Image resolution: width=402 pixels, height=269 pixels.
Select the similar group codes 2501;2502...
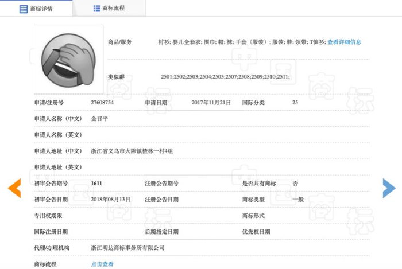point(225,77)
